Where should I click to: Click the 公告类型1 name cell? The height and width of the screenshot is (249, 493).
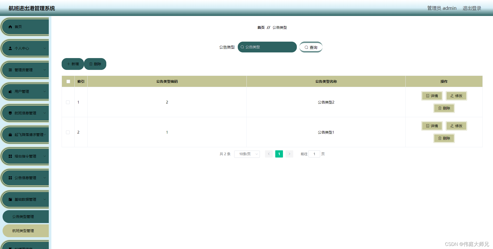pos(326,132)
